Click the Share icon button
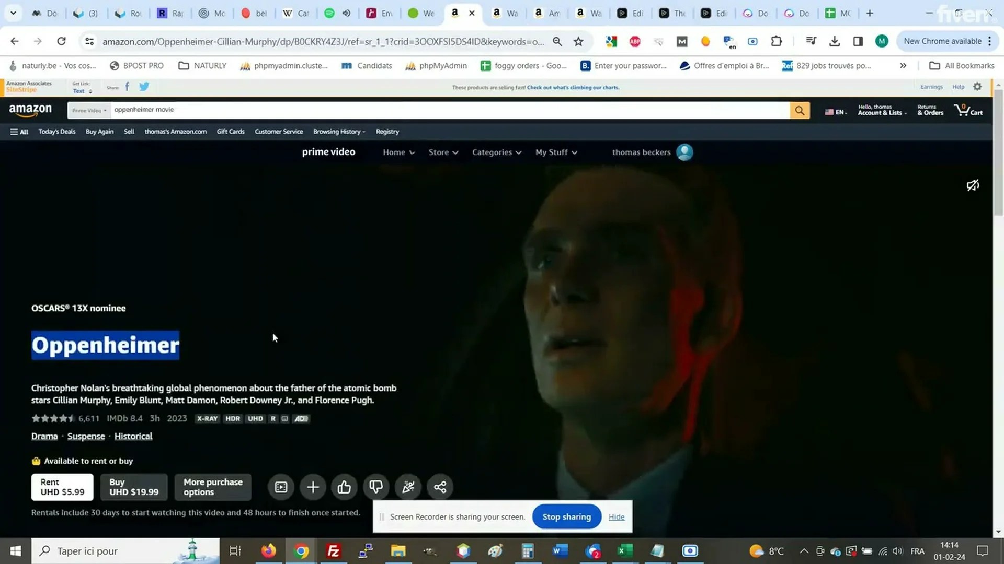This screenshot has width=1004, height=564. 440,487
